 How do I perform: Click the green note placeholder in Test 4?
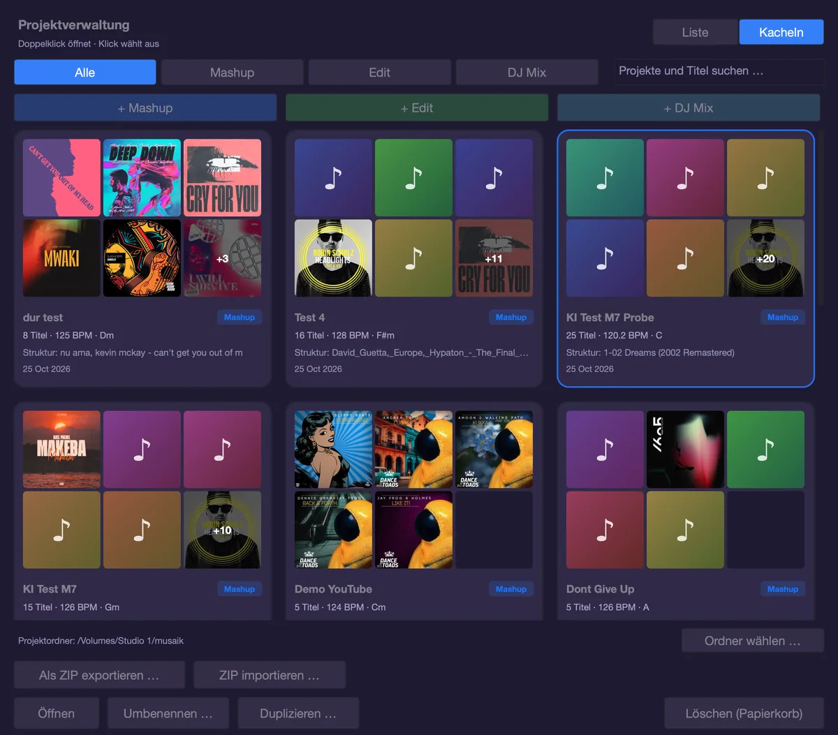413,178
